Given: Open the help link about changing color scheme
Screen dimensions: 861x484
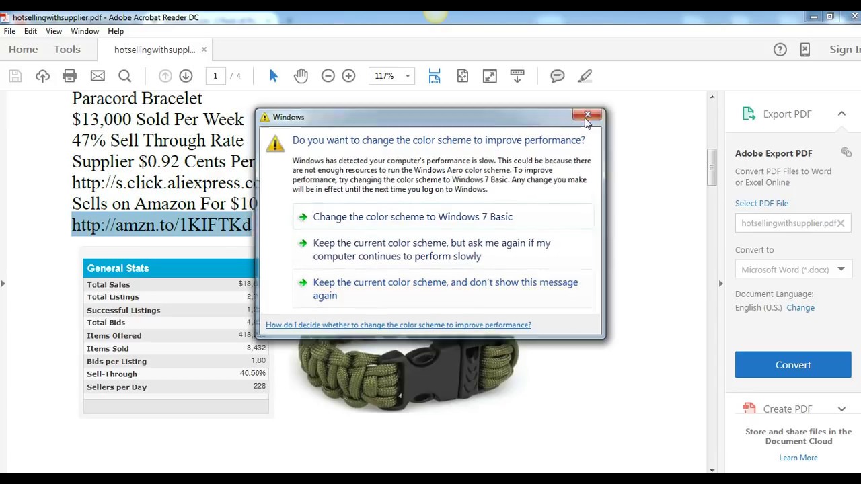Looking at the screenshot, I should pos(398,325).
